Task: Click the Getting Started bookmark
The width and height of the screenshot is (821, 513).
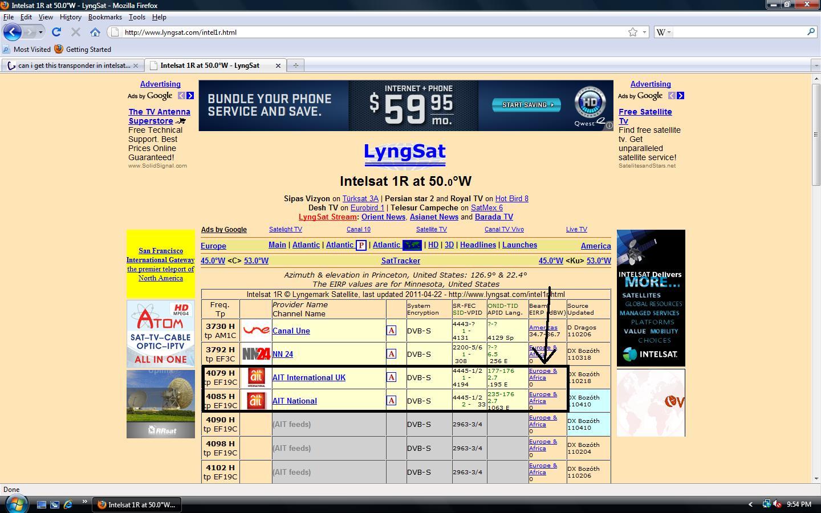Action: pyautogui.click(x=83, y=50)
